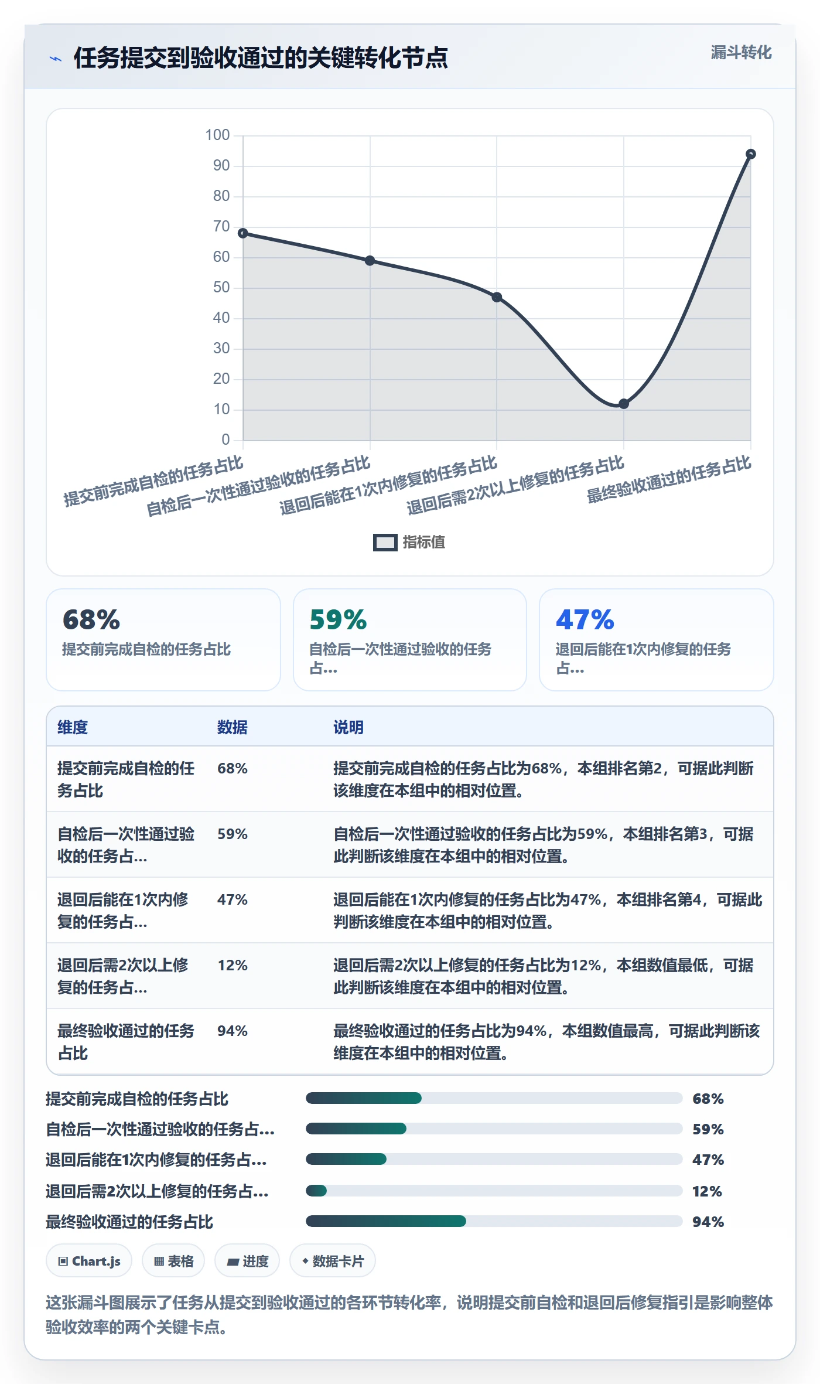The image size is (820, 1384).
Task: Click the 维度 column header
Action: coord(73,728)
